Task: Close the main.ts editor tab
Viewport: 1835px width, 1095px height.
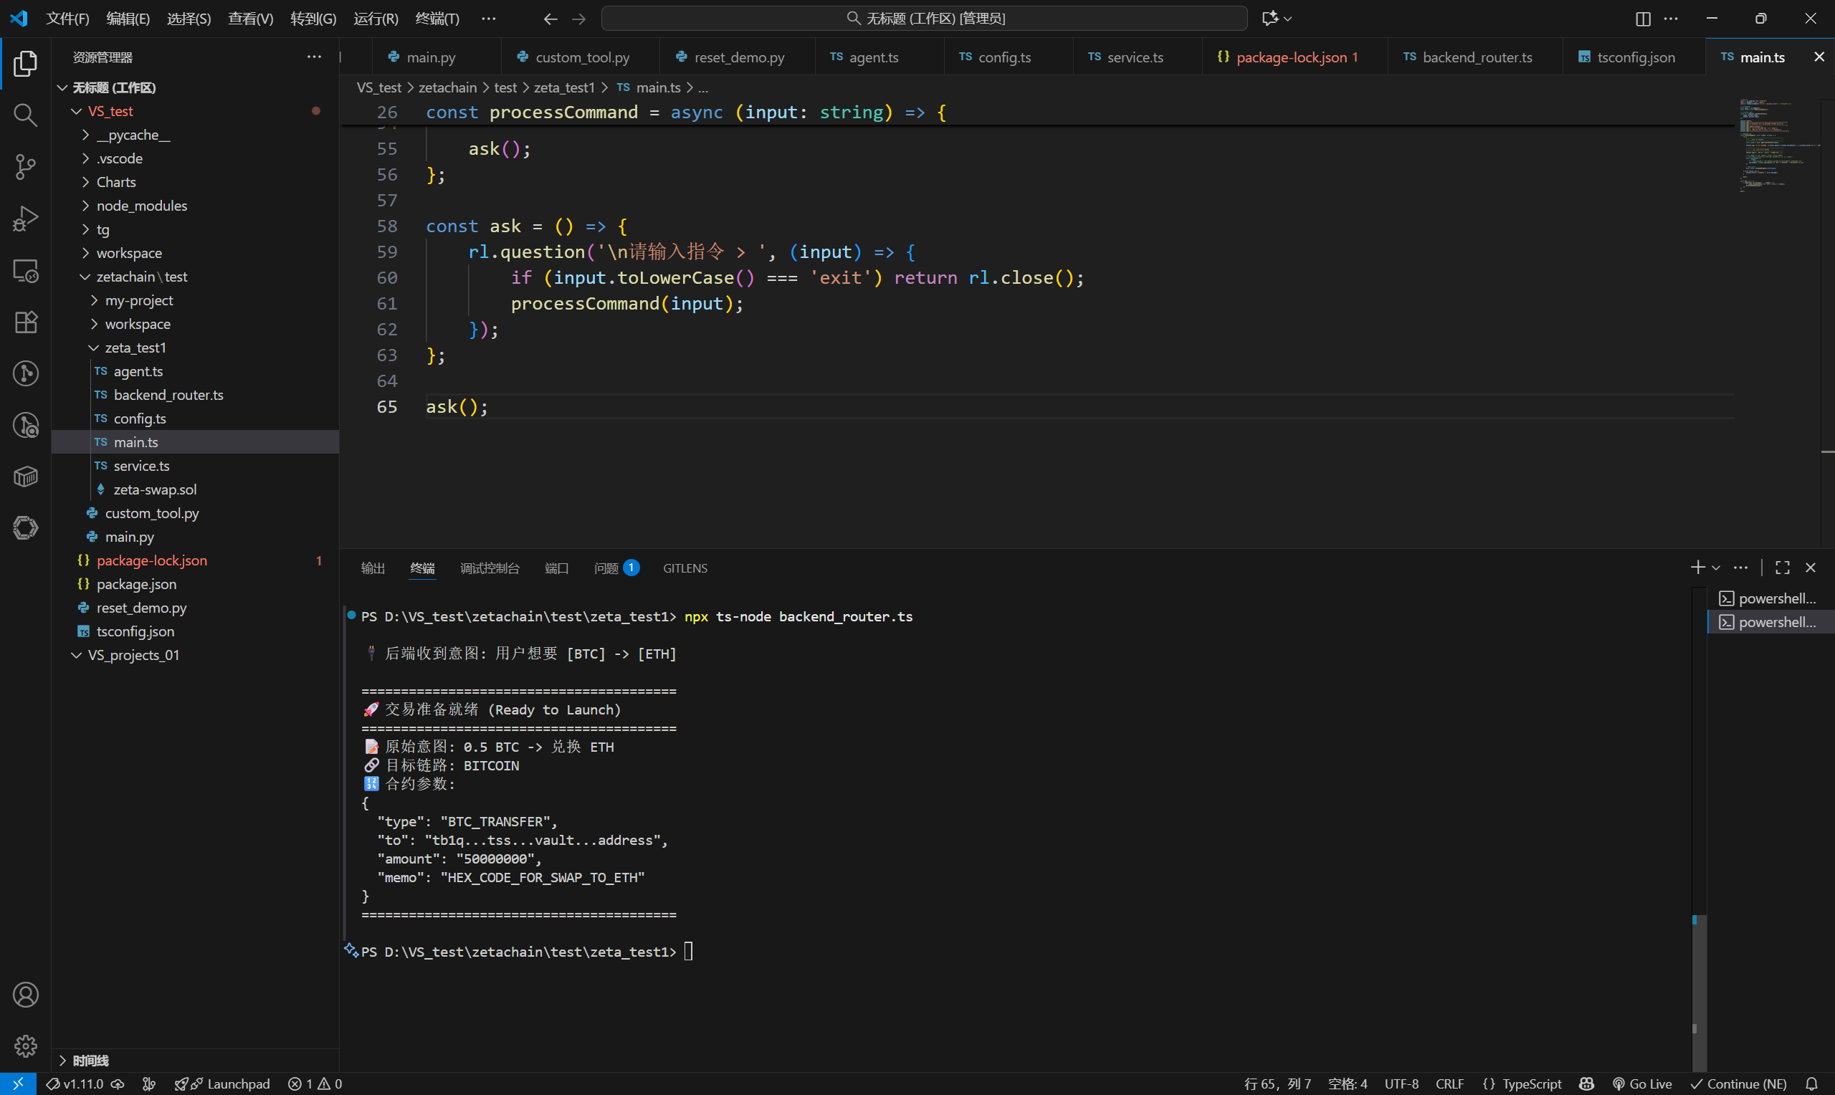Action: pos(1819,57)
